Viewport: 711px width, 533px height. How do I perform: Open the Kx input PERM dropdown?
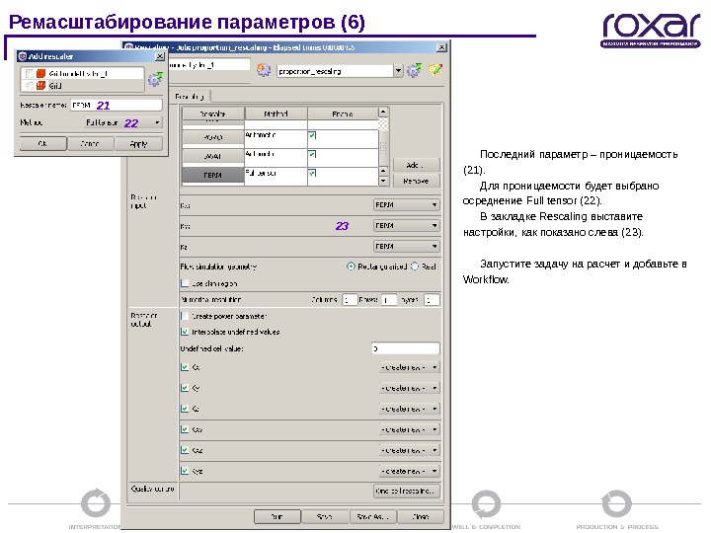coord(406,205)
